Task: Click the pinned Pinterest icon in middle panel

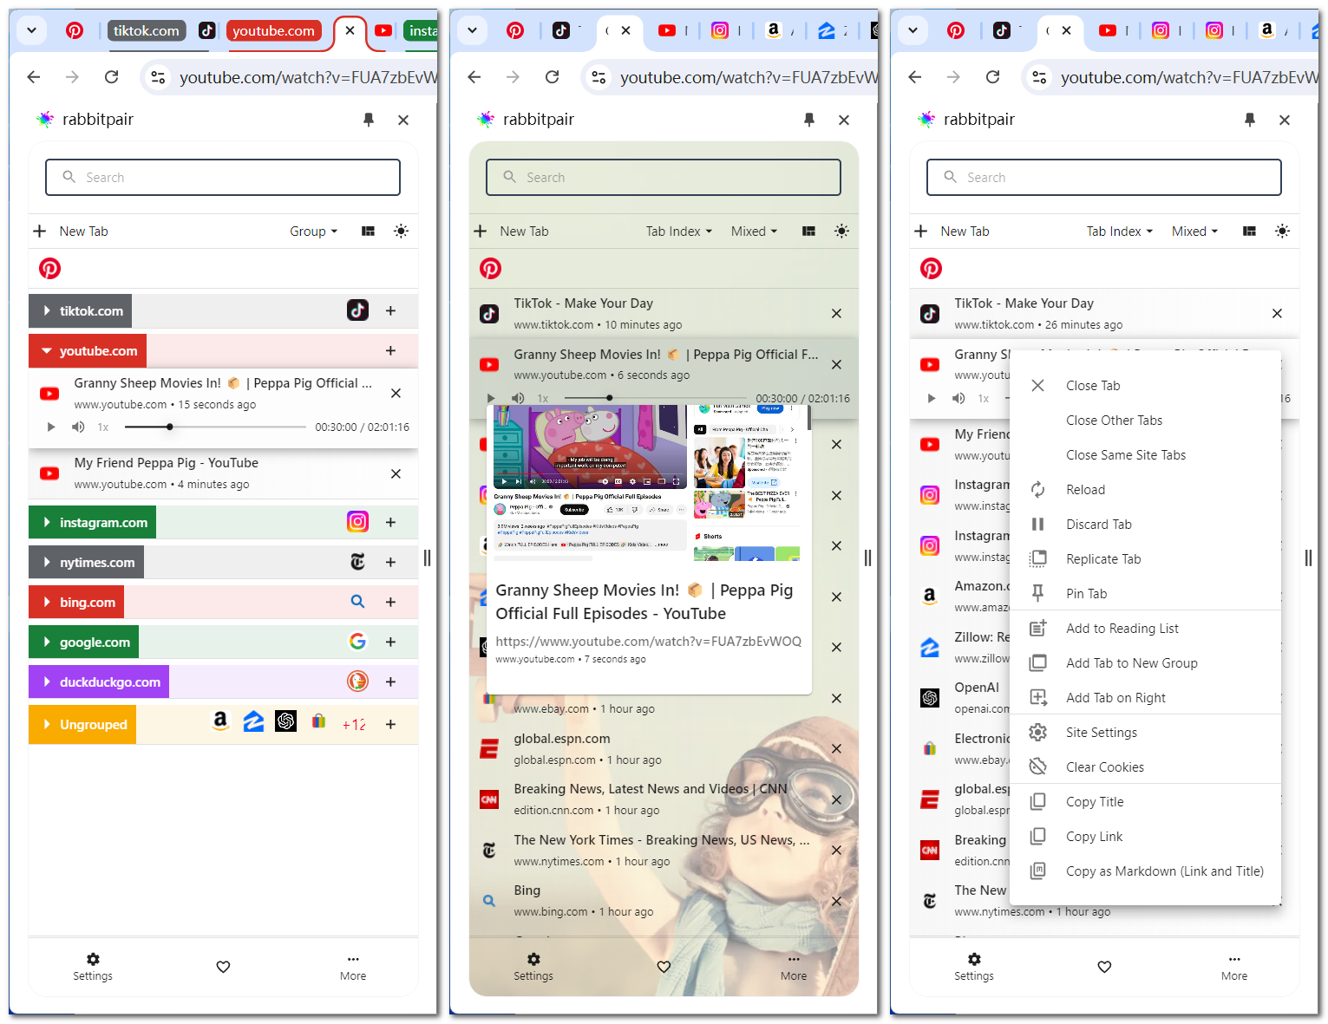Action: tap(490, 269)
